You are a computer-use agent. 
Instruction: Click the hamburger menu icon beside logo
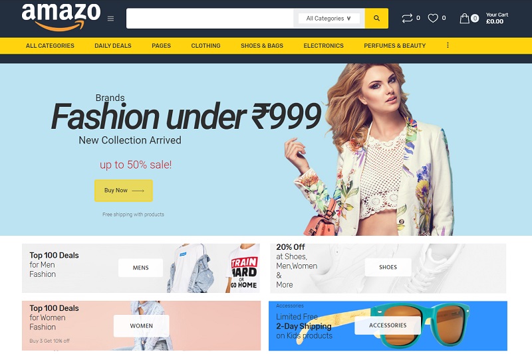click(x=110, y=19)
